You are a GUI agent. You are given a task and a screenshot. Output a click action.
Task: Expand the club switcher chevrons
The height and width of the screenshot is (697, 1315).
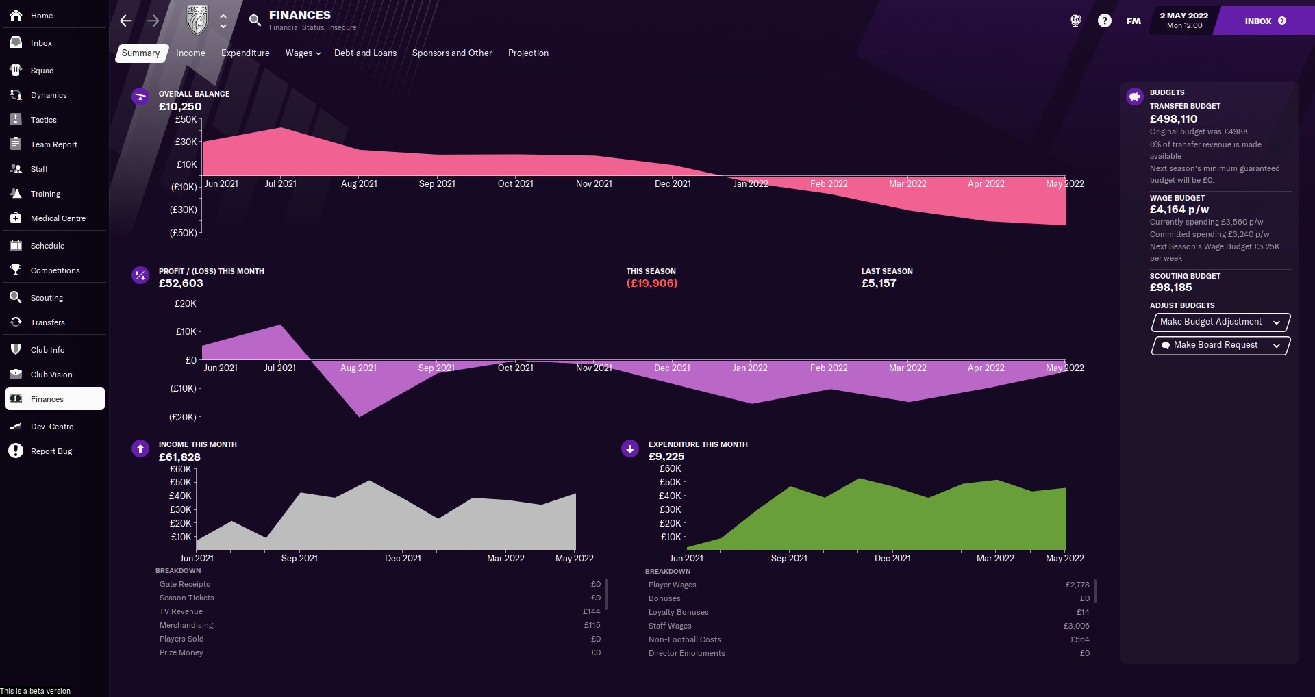pos(223,21)
